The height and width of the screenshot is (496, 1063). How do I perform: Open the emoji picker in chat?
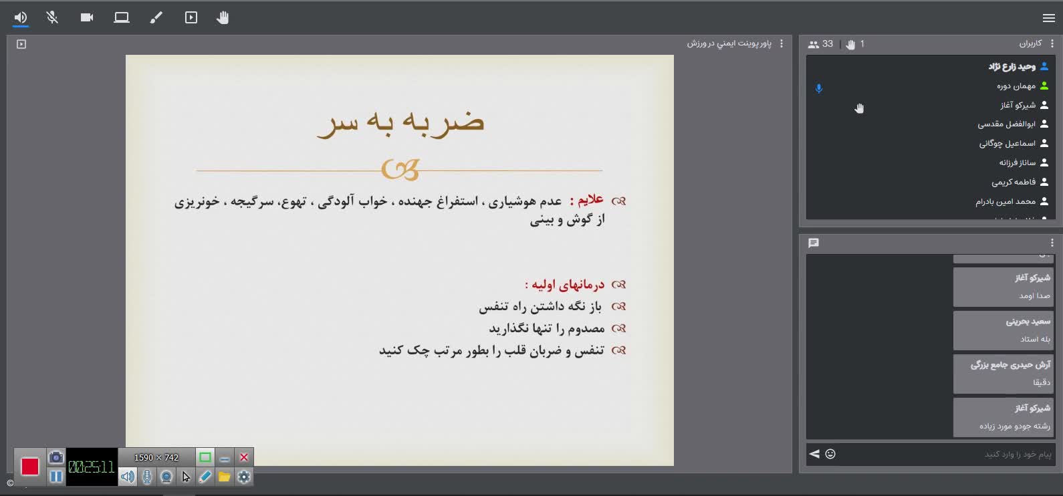click(x=830, y=454)
